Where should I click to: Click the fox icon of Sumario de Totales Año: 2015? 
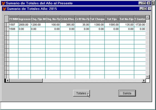click(x=4, y=9)
